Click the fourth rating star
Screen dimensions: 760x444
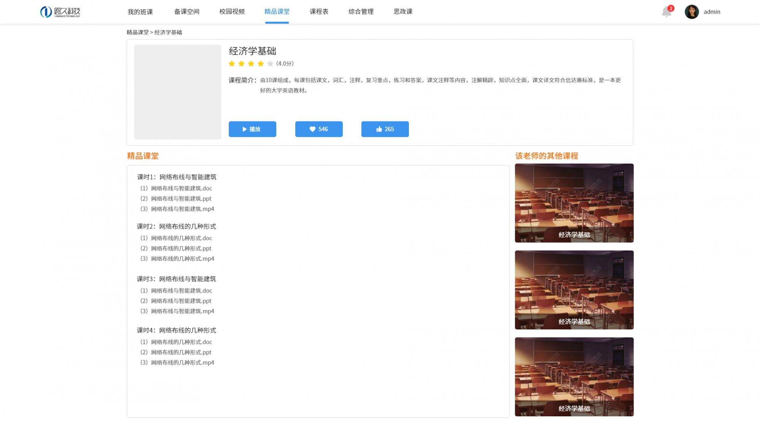260,63
